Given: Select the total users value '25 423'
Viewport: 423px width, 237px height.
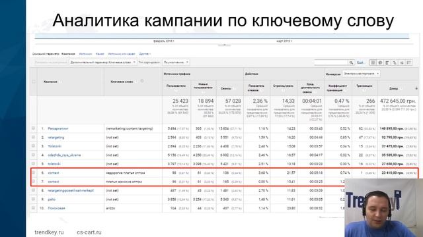Looking at the screenshot, I should (180, 101).
